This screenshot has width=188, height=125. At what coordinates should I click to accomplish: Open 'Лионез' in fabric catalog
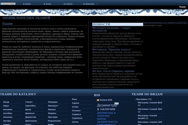tap(52, 109)
